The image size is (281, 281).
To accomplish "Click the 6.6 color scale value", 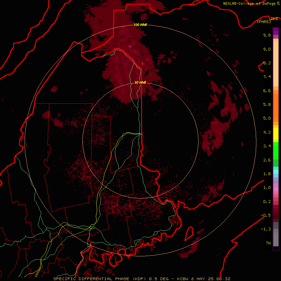I will click(267, 91).
